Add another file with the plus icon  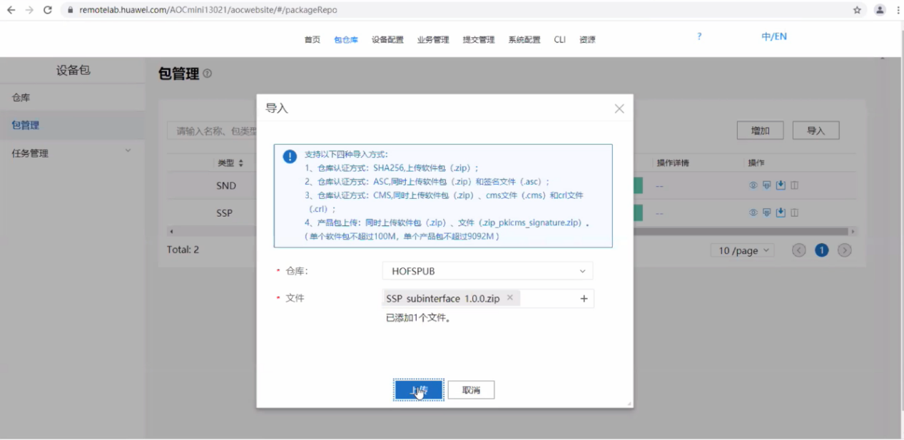click(584, 299)
